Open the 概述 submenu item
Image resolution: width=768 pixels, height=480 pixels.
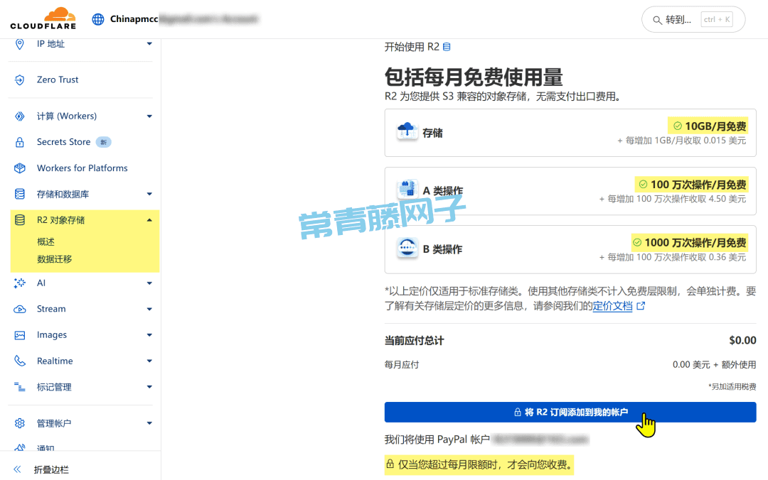[x=46, y=241]
